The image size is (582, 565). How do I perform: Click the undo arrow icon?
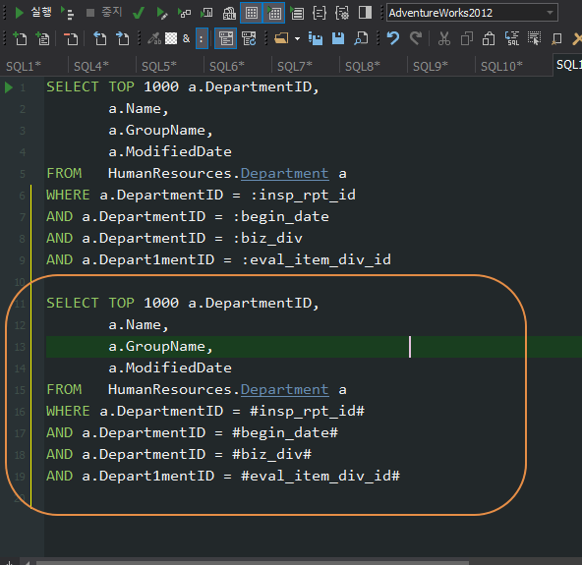(x=393, y=38)
